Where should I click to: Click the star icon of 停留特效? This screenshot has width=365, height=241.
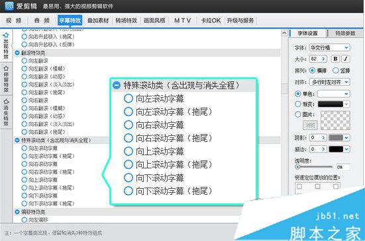[x=6, y=69]
